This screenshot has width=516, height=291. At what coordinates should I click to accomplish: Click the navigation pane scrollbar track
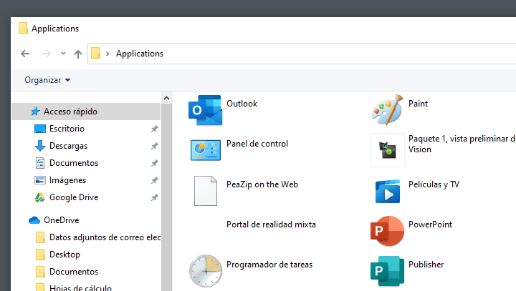click(166, 197)
